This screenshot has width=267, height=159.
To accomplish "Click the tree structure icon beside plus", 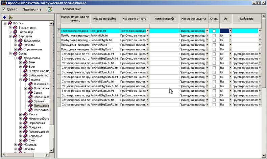I will pyautogui.click(x=11, y=17).
